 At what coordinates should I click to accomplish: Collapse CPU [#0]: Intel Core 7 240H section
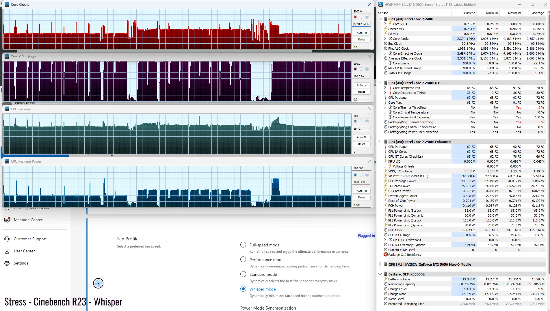380,19
